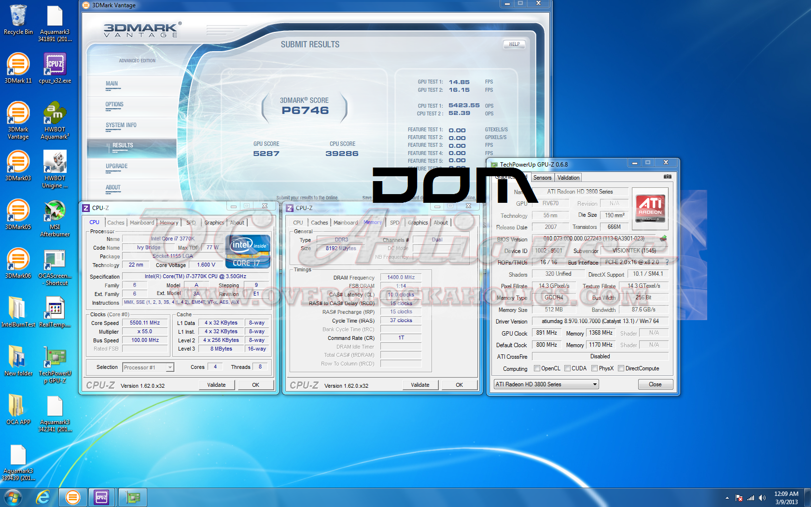Image resolution: width=811 pixels, height=507 pixels.
Task: Open the 3DMark Vantage desktop shortcut
Action: pos(18,121)
